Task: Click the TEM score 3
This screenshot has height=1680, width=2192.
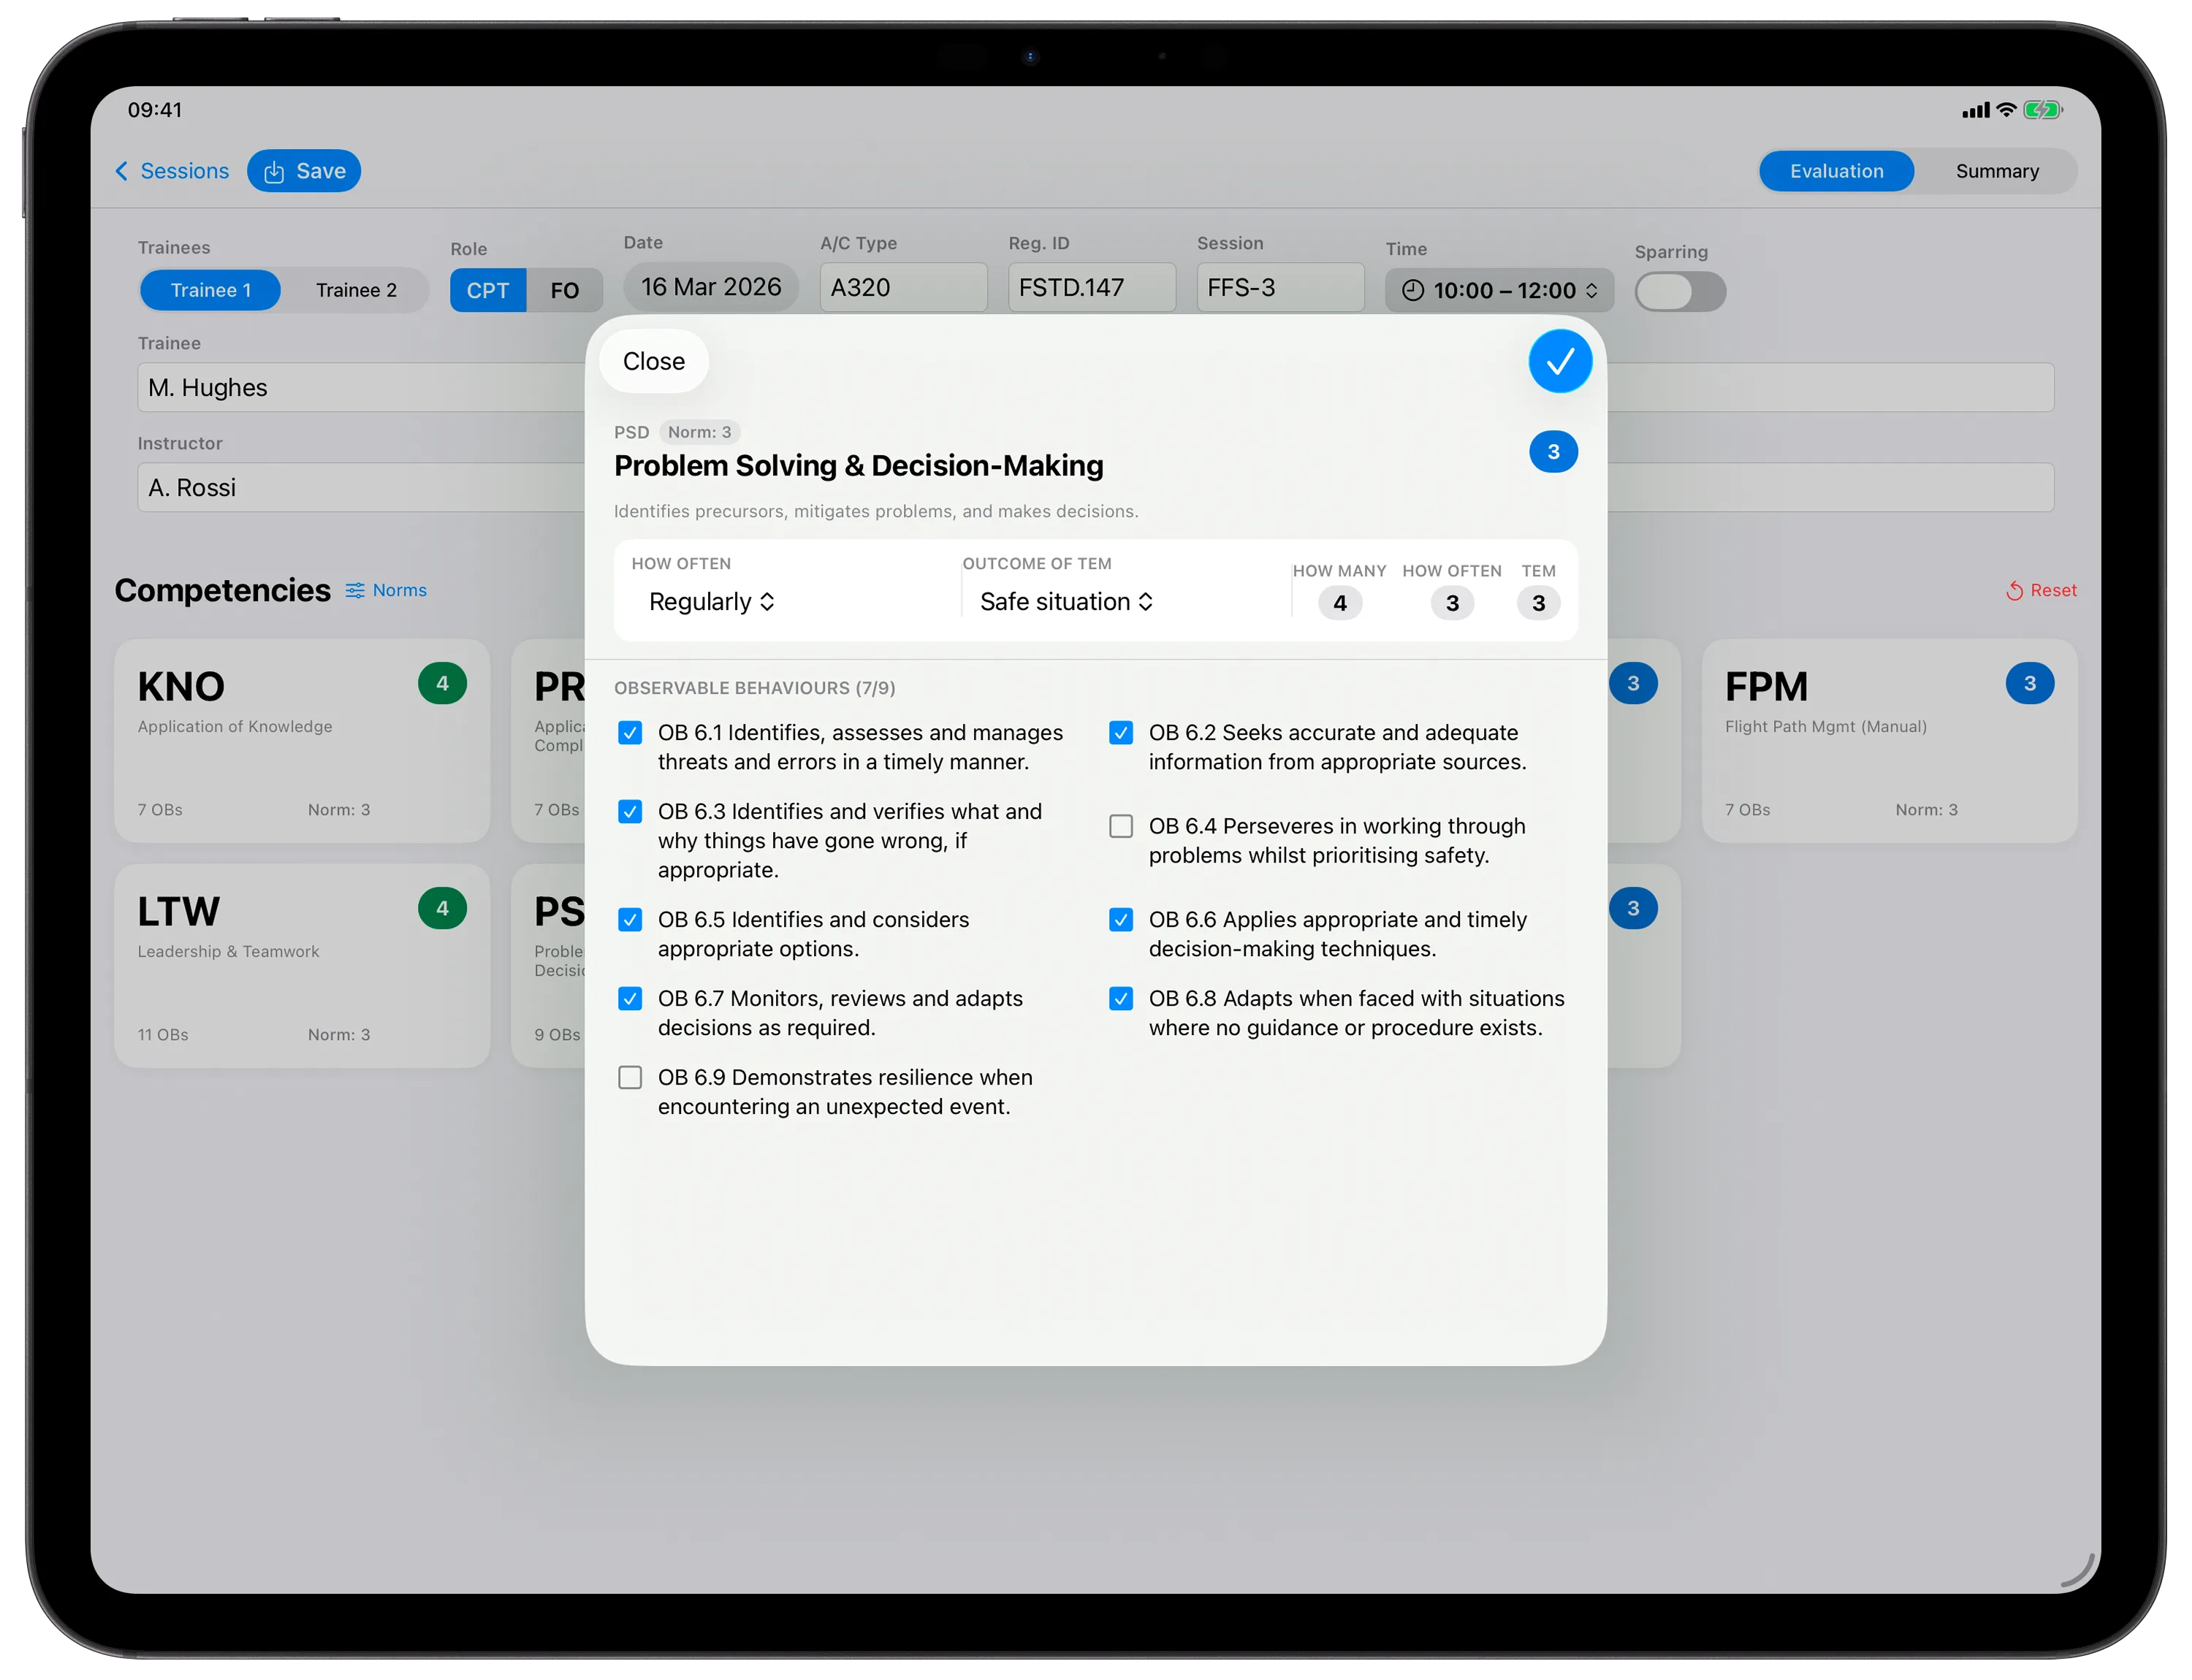Action: (x=1538, y=602)
